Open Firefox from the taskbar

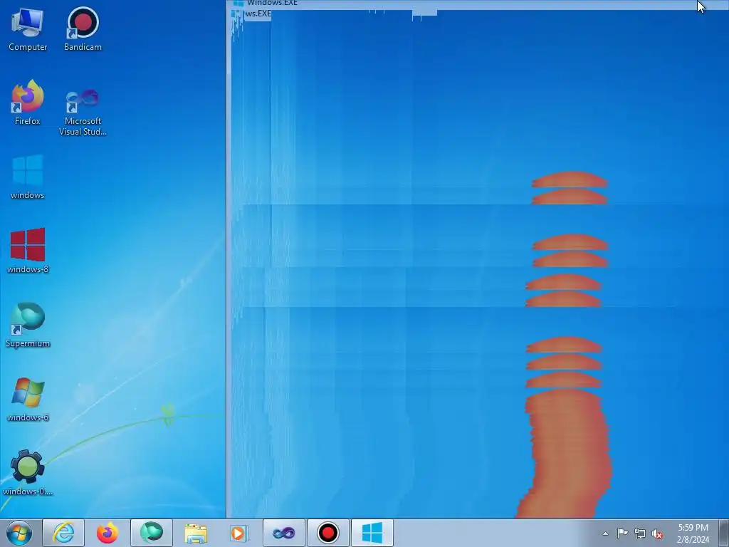click(x=107, y=533)
